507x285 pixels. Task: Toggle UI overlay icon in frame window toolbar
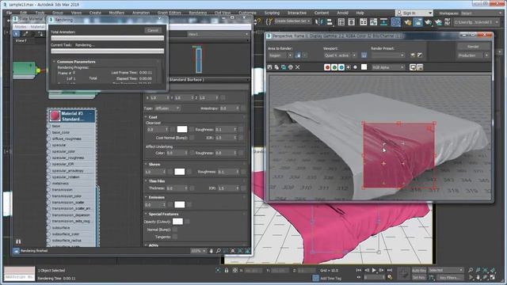413,67
